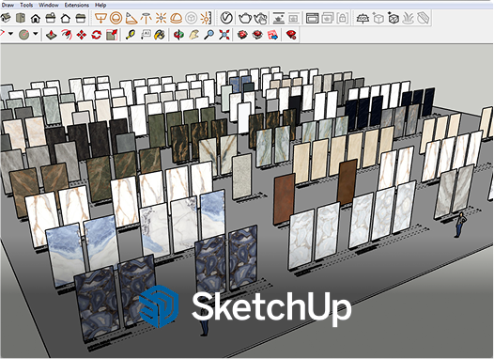Select the Pie drawing tool
This screenshot has height=359, width=494.
tap(23, 35)
